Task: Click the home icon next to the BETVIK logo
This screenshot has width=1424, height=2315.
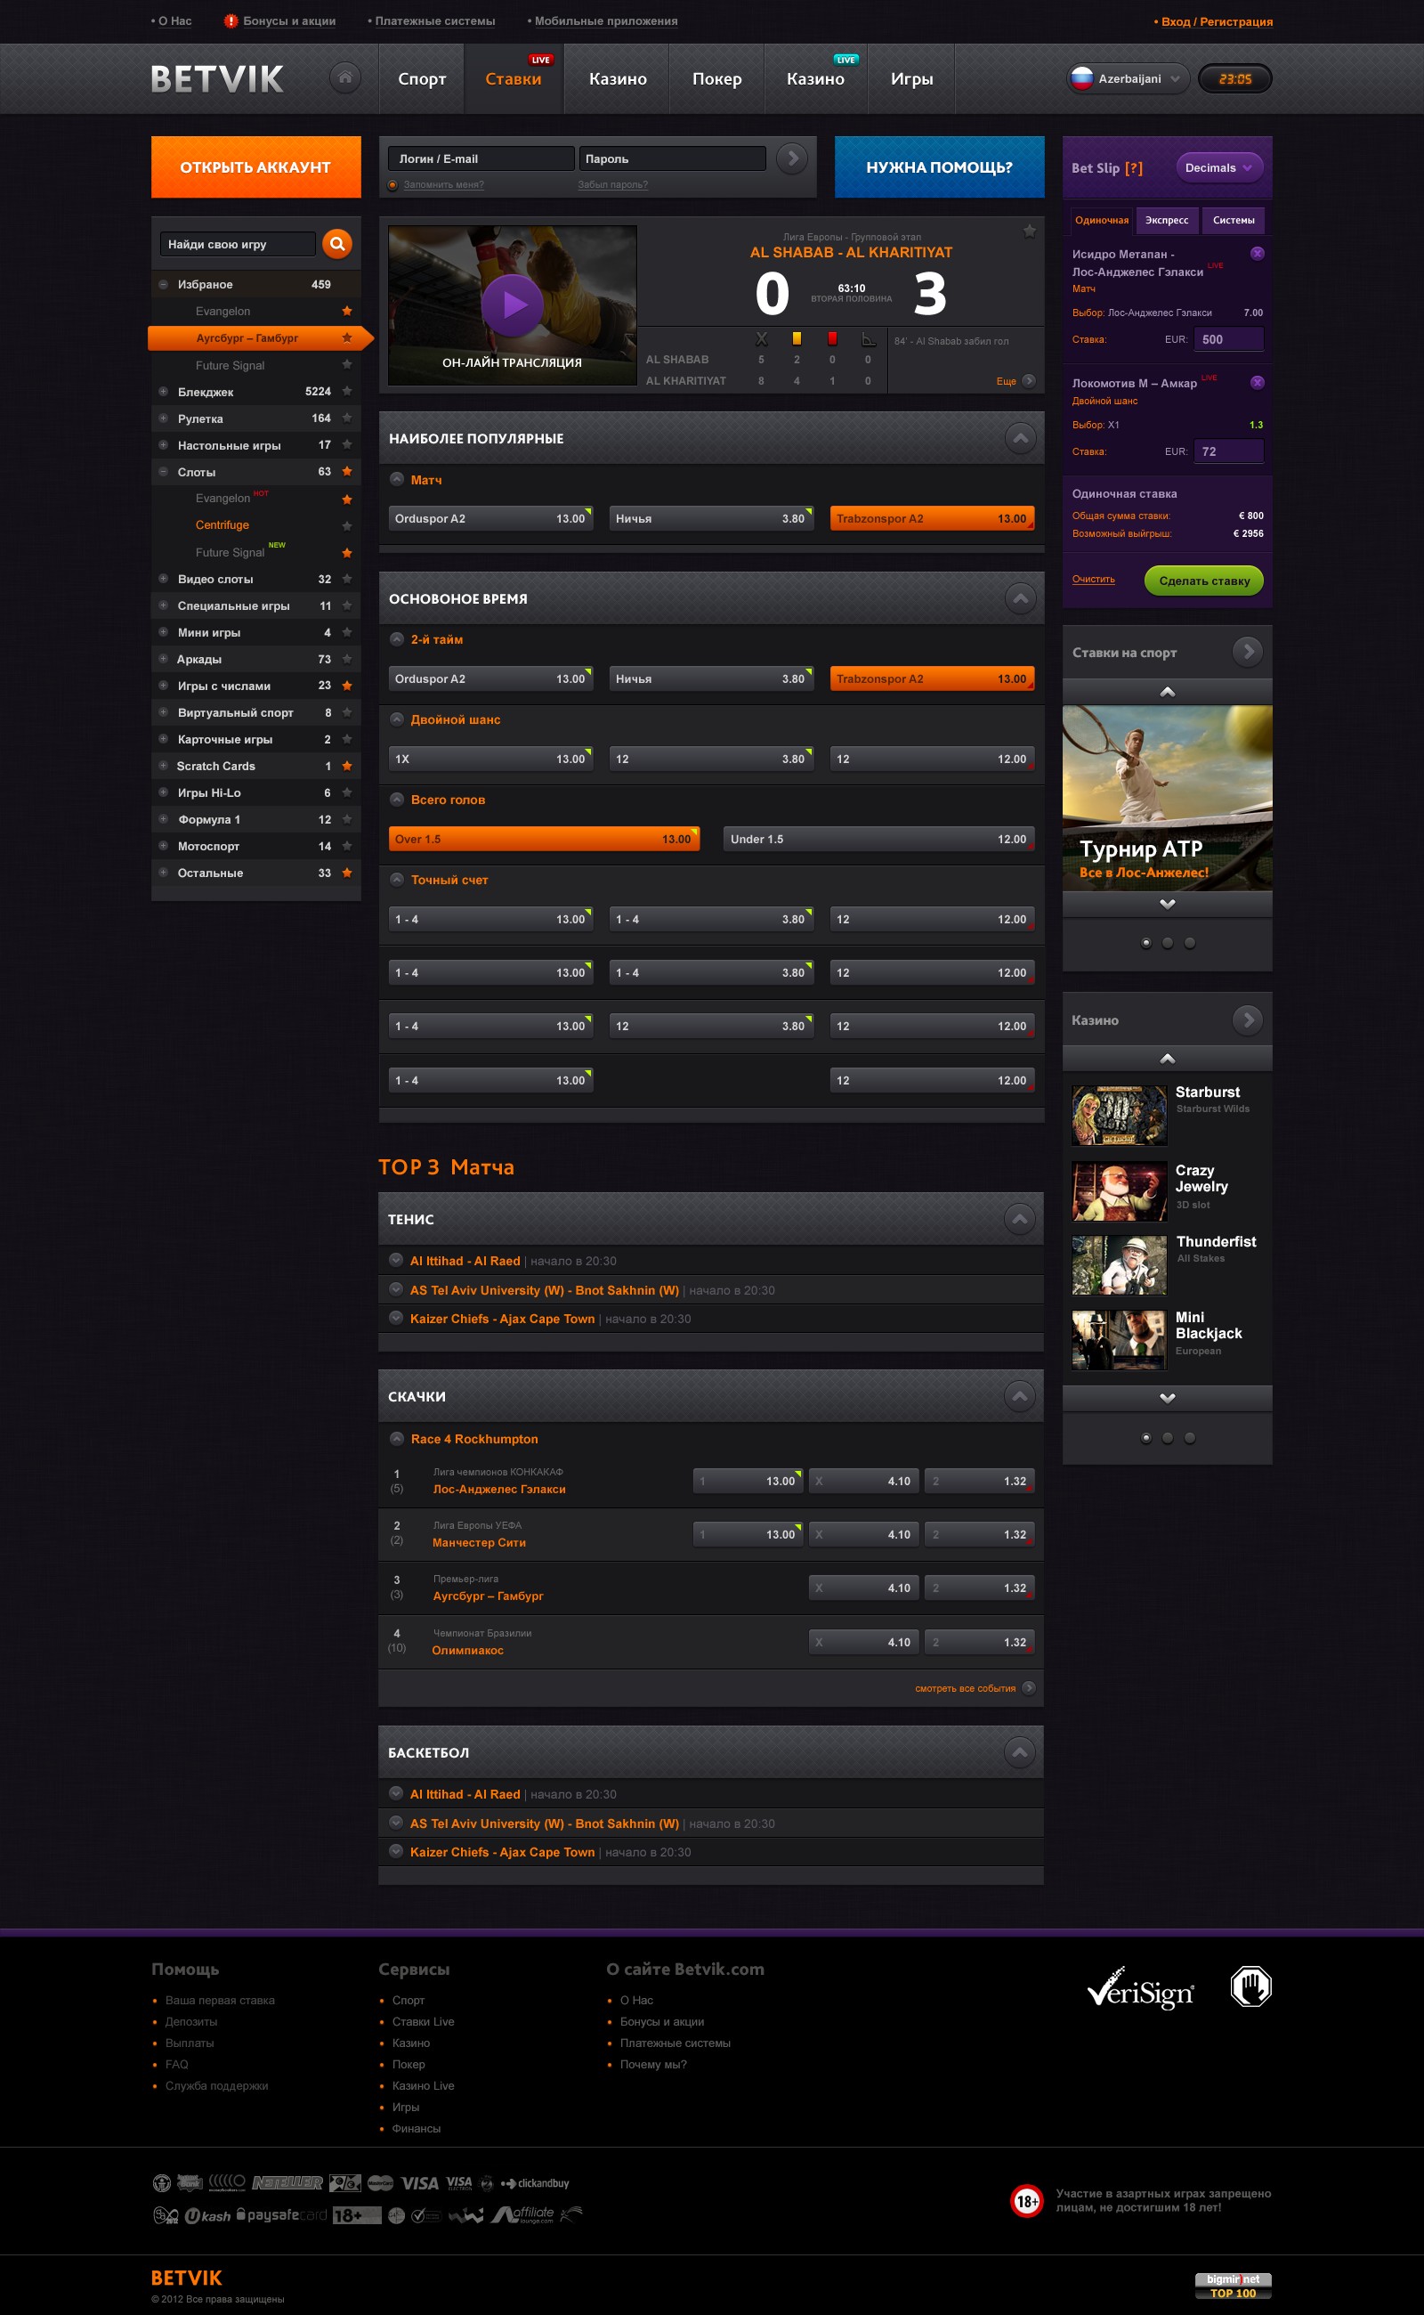Action: (344, 77)
